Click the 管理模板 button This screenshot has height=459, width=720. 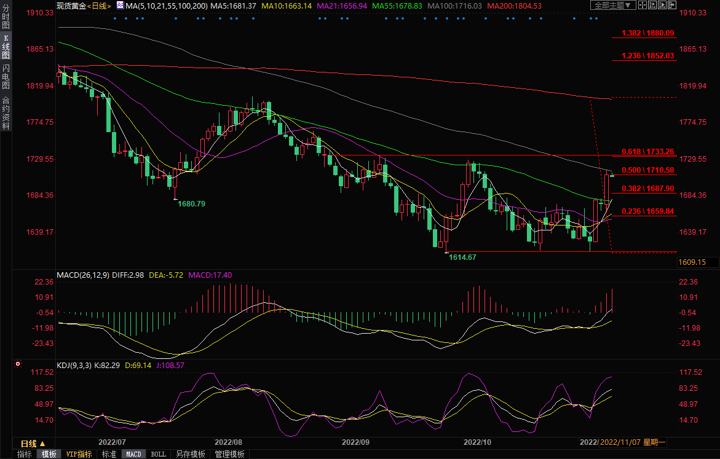tap(229, 454)
